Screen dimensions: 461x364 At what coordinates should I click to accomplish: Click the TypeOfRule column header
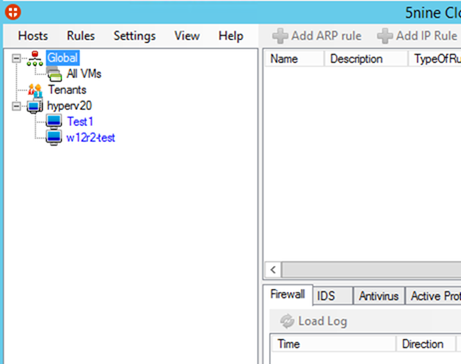(435, 59)
